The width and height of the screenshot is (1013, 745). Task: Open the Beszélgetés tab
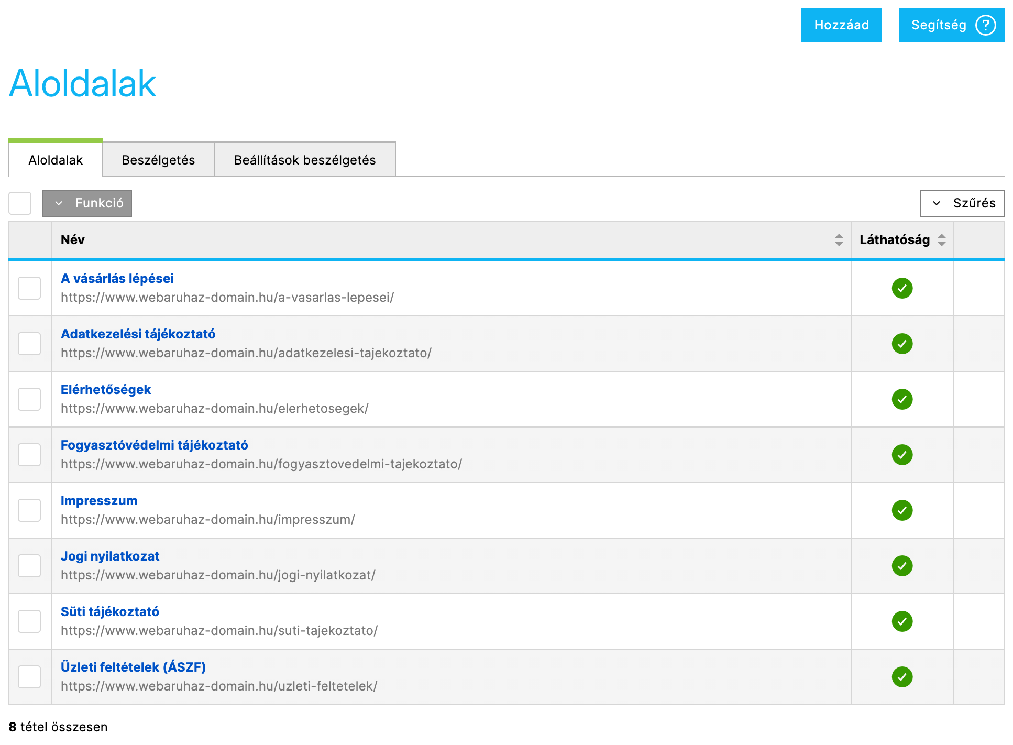[158, 160]
